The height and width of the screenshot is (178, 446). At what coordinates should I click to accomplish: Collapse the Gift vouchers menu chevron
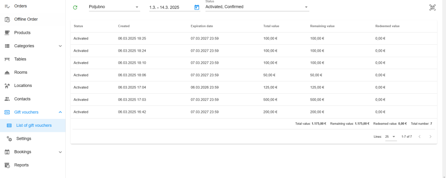pyautogui.click(x=60, y=112)
